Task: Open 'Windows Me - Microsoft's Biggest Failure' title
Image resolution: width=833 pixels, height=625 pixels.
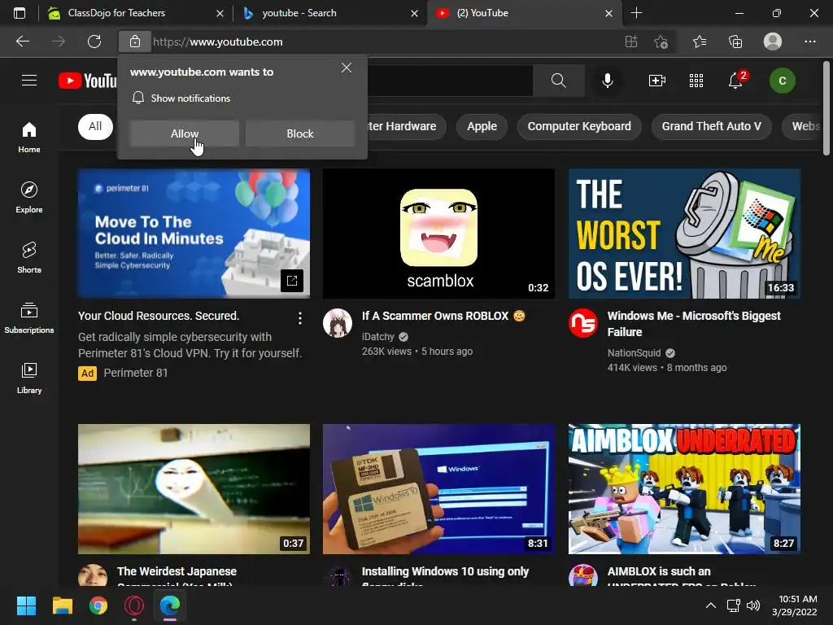Action: [x=694, y=324]
